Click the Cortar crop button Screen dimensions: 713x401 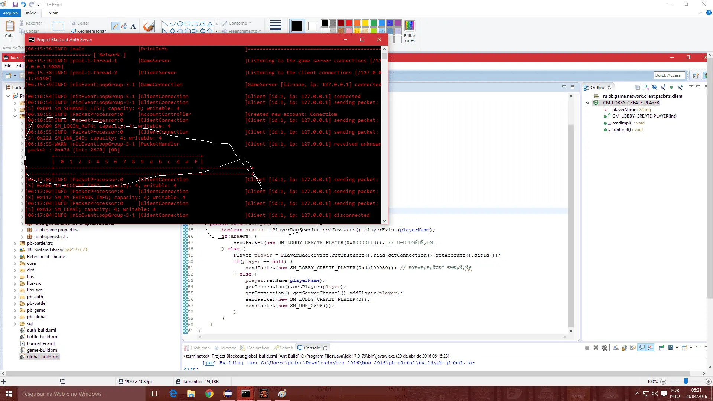point(80,23)
